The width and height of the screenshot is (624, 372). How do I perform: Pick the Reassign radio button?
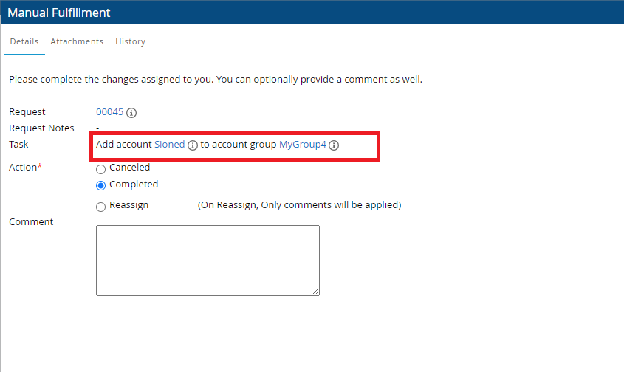[x=101, y=207]
